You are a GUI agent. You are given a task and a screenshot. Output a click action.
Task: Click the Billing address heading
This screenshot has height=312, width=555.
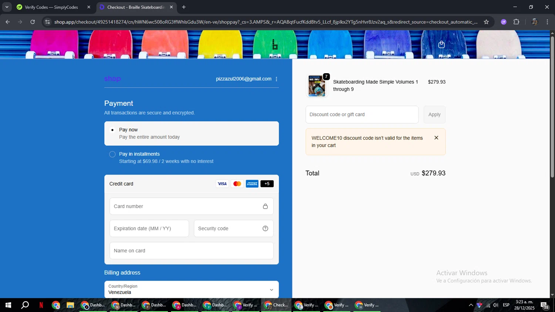122,272
